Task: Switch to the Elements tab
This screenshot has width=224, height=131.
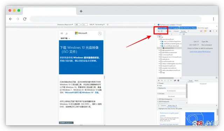Action: point(168,31)
